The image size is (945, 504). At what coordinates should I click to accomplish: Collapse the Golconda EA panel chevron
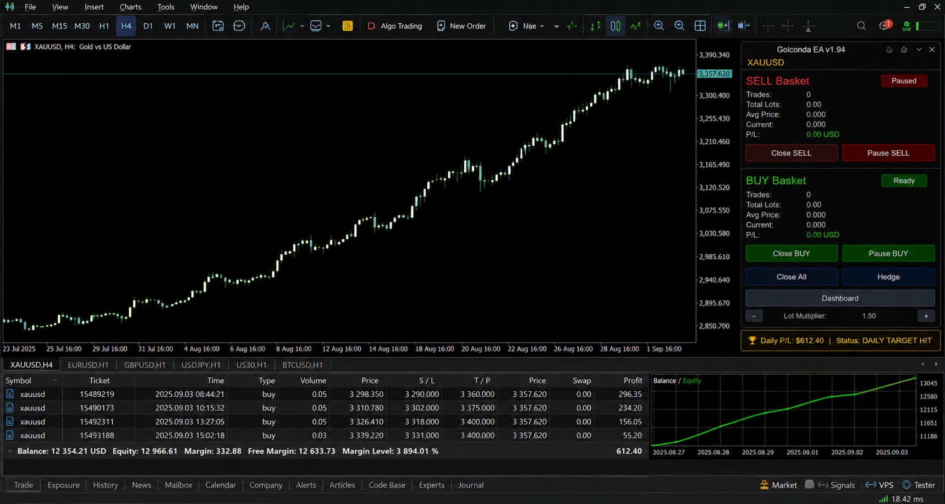point(919,50)
